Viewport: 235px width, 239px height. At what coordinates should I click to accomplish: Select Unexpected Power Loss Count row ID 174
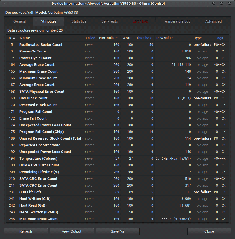[117, 125]
